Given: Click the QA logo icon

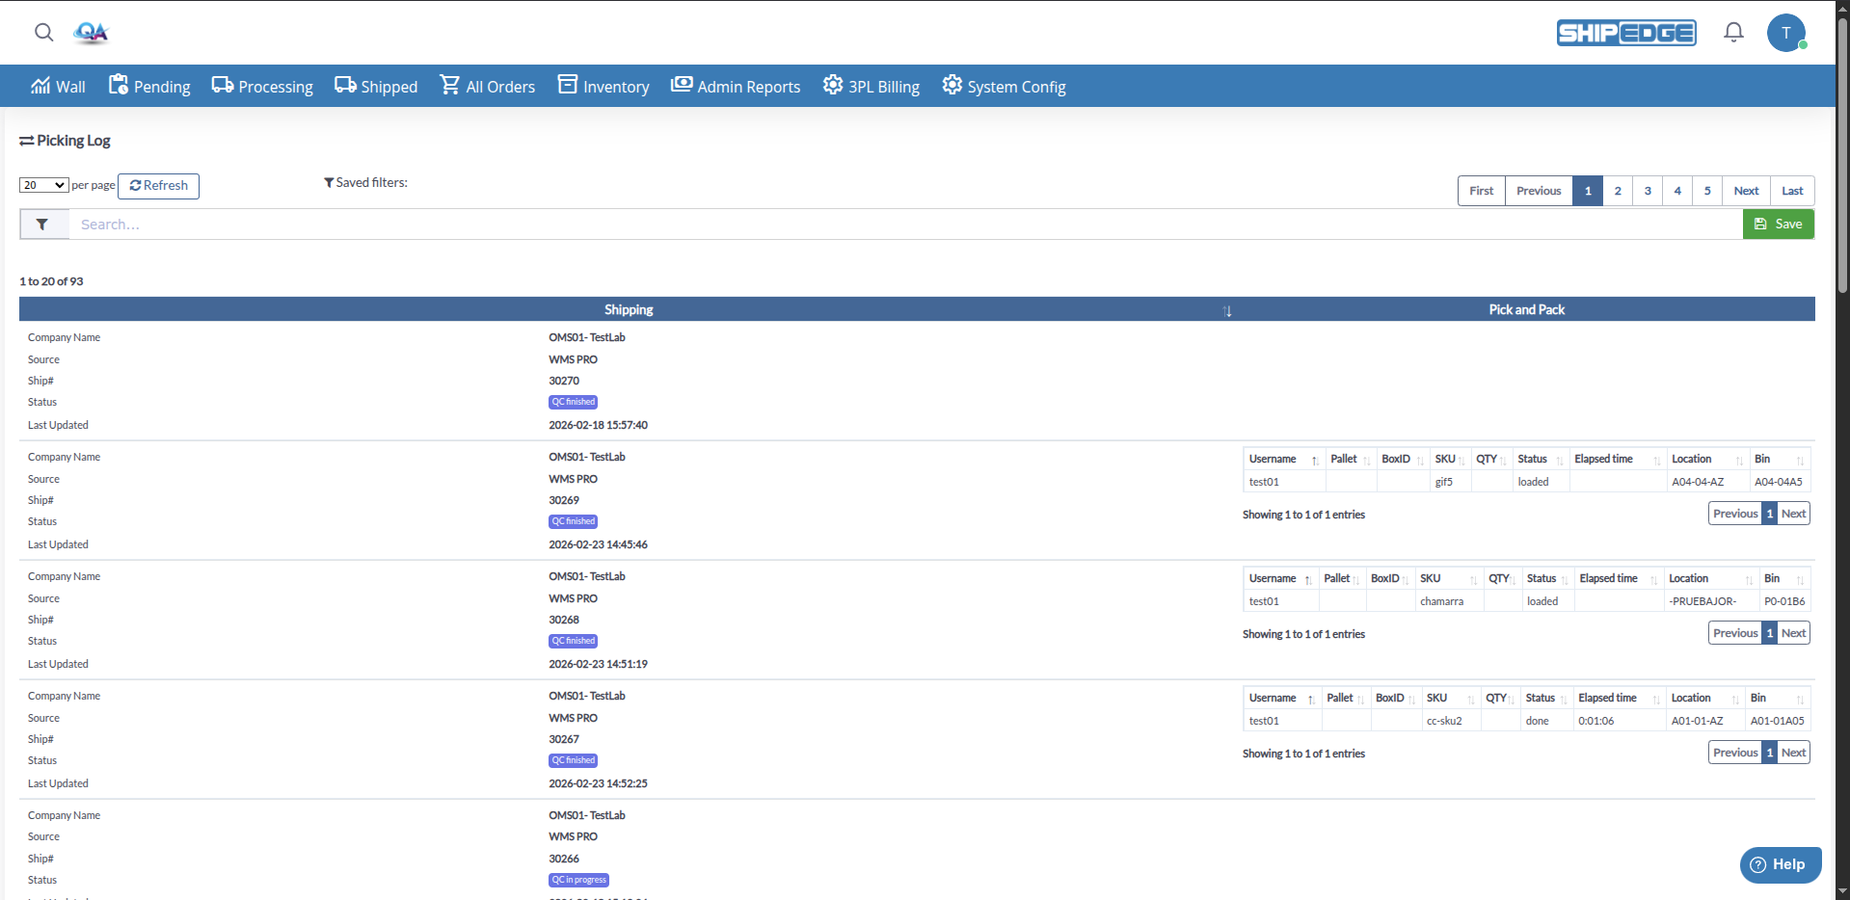Looking at the screenshot, I should pos(91,33).
